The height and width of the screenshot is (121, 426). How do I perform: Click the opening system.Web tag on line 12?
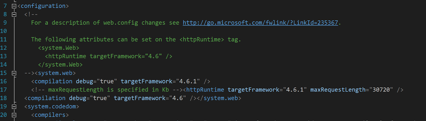[x=59, y=48]
